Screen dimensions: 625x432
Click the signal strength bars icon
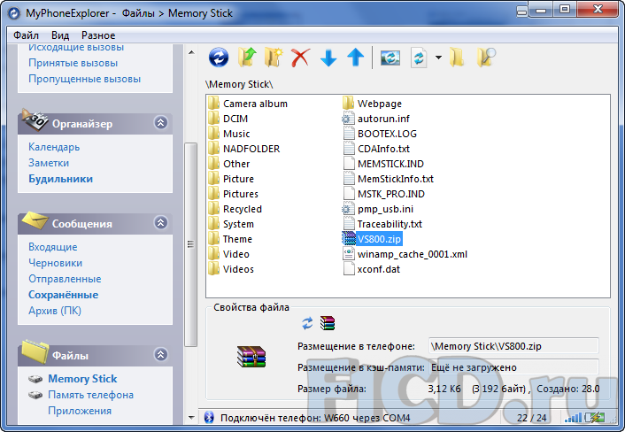(573, 418)
